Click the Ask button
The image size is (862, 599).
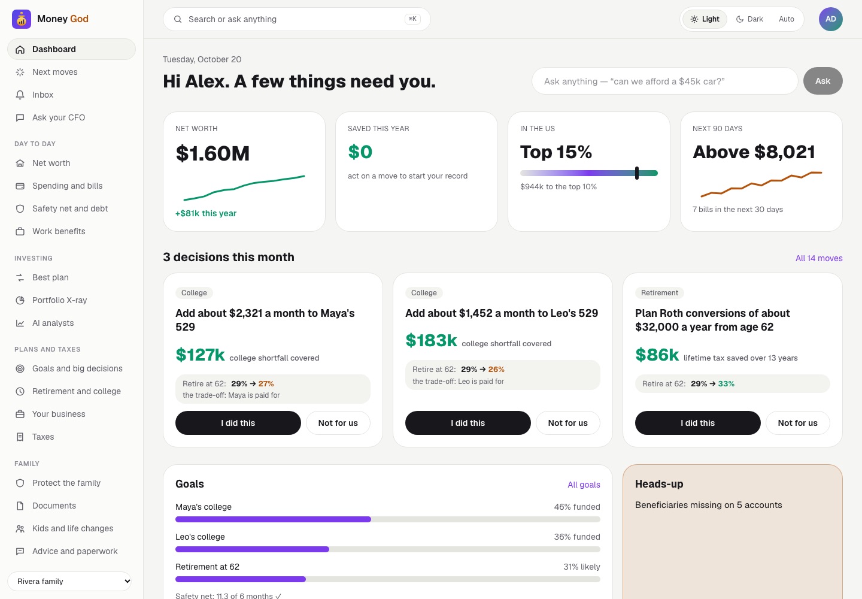pyautogui.click(x=823, y=81)
